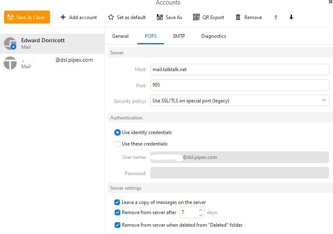
Task: Click the Set as default label
Action: [x=131, y=17]
